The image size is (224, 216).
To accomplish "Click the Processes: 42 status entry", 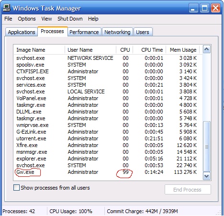I will point(19,211).
